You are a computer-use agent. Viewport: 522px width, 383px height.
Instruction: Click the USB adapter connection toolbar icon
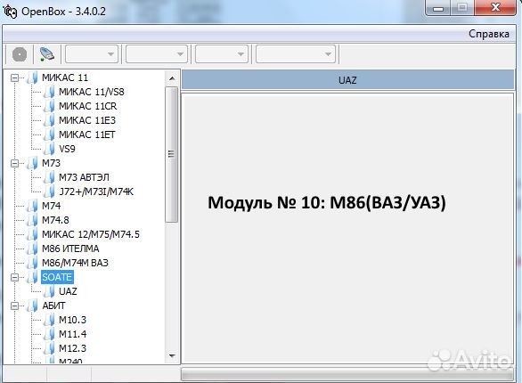point(46,54)
